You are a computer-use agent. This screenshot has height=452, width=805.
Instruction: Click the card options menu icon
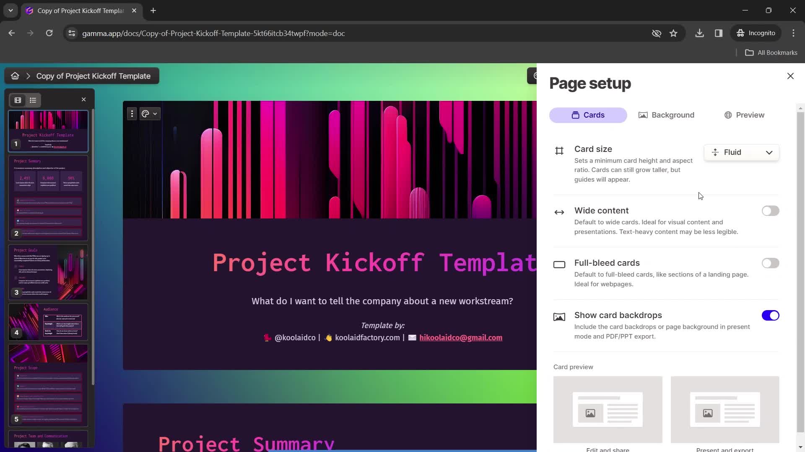pyautogui.click(x=132, y=114)
